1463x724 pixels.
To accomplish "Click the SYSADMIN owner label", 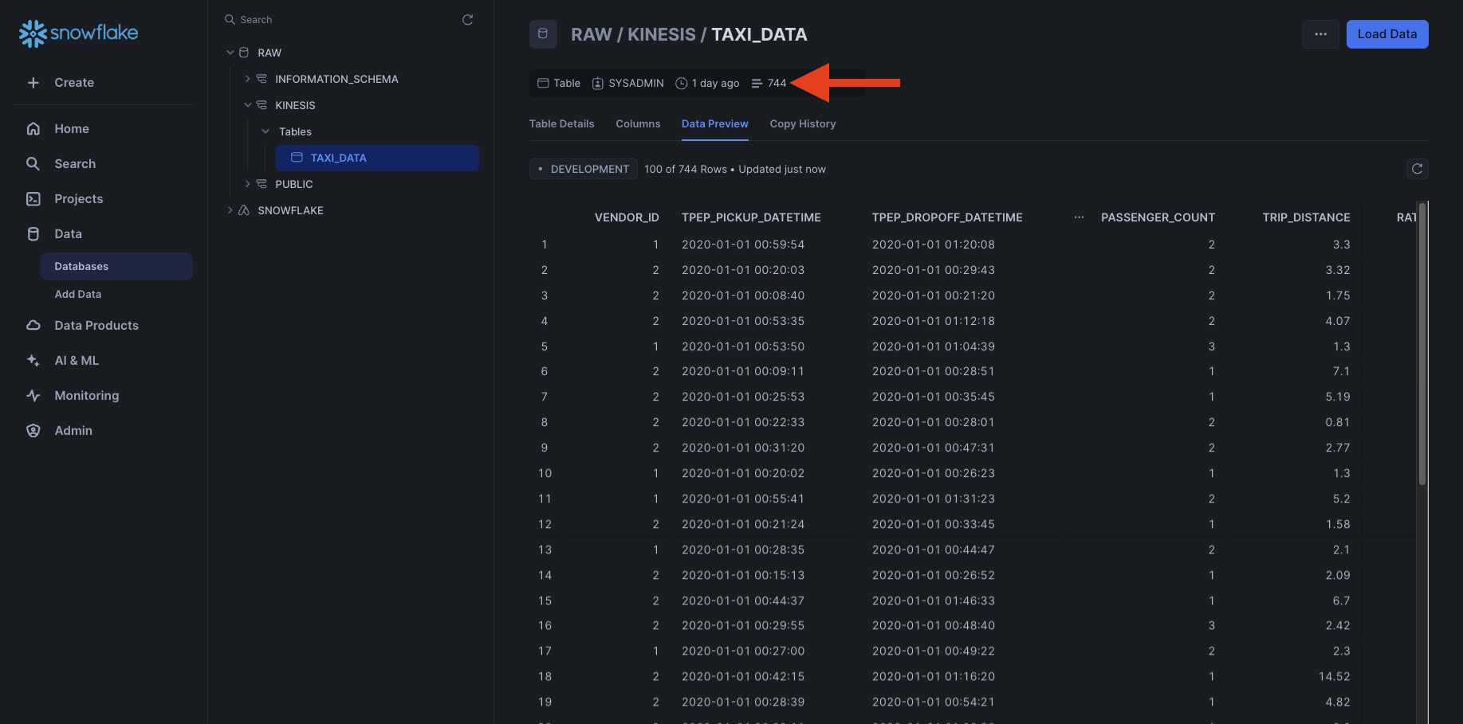I will click(x=636, y=83).
